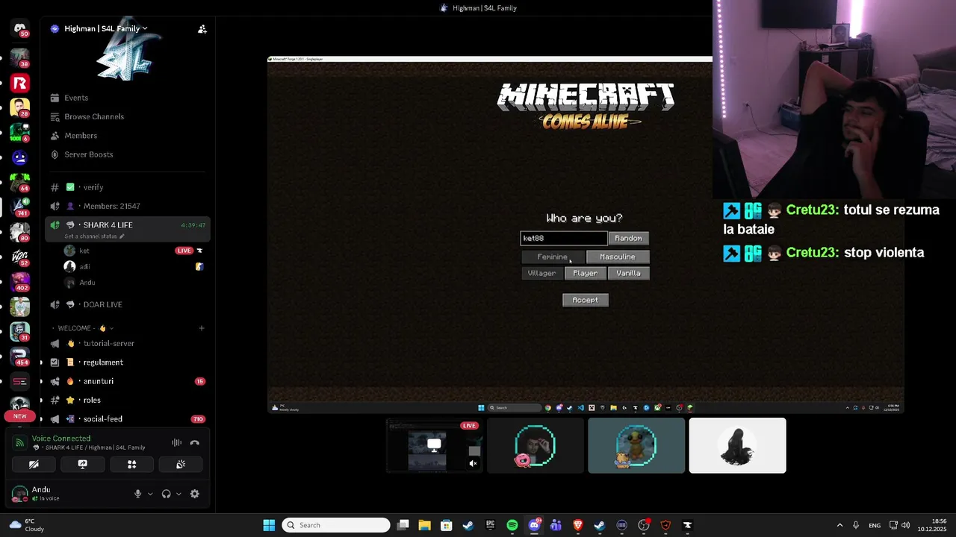Image resolution: width=956 pixels, height=537 pixels.
Task: Open the blue sad-face server icon
Action: [x=20, y=157]
